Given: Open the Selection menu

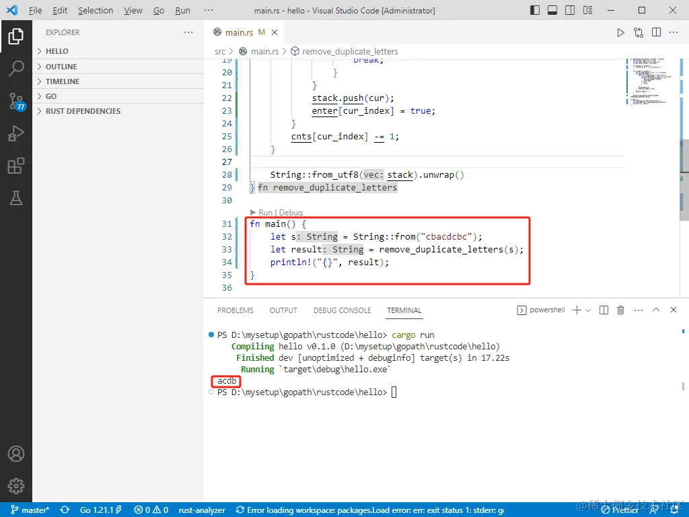Looking at the screenshot, I should click(x=96, y=10).
